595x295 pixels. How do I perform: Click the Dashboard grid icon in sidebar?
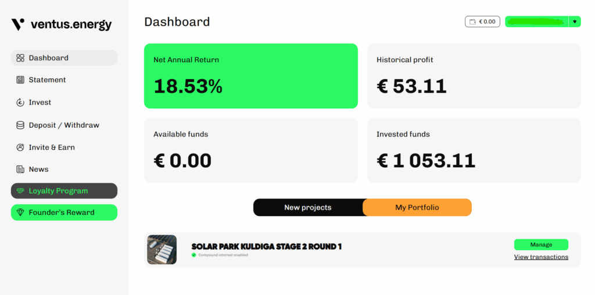(20, 57)
